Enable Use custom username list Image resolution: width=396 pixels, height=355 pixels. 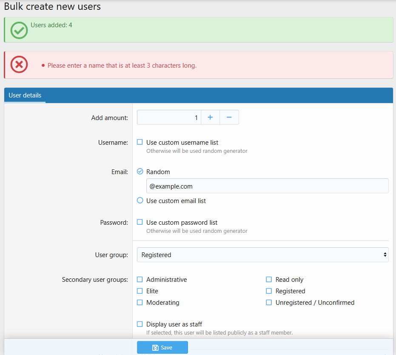click(x=140, y=142)
